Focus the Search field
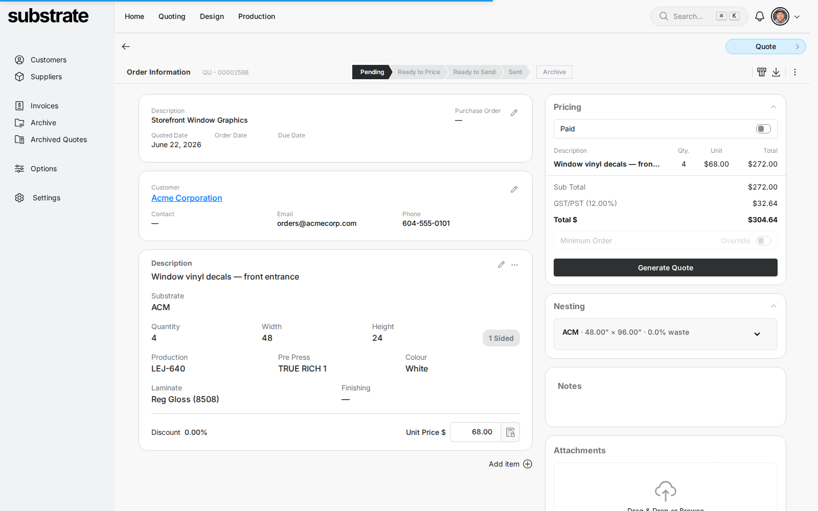 click(699, 16)
